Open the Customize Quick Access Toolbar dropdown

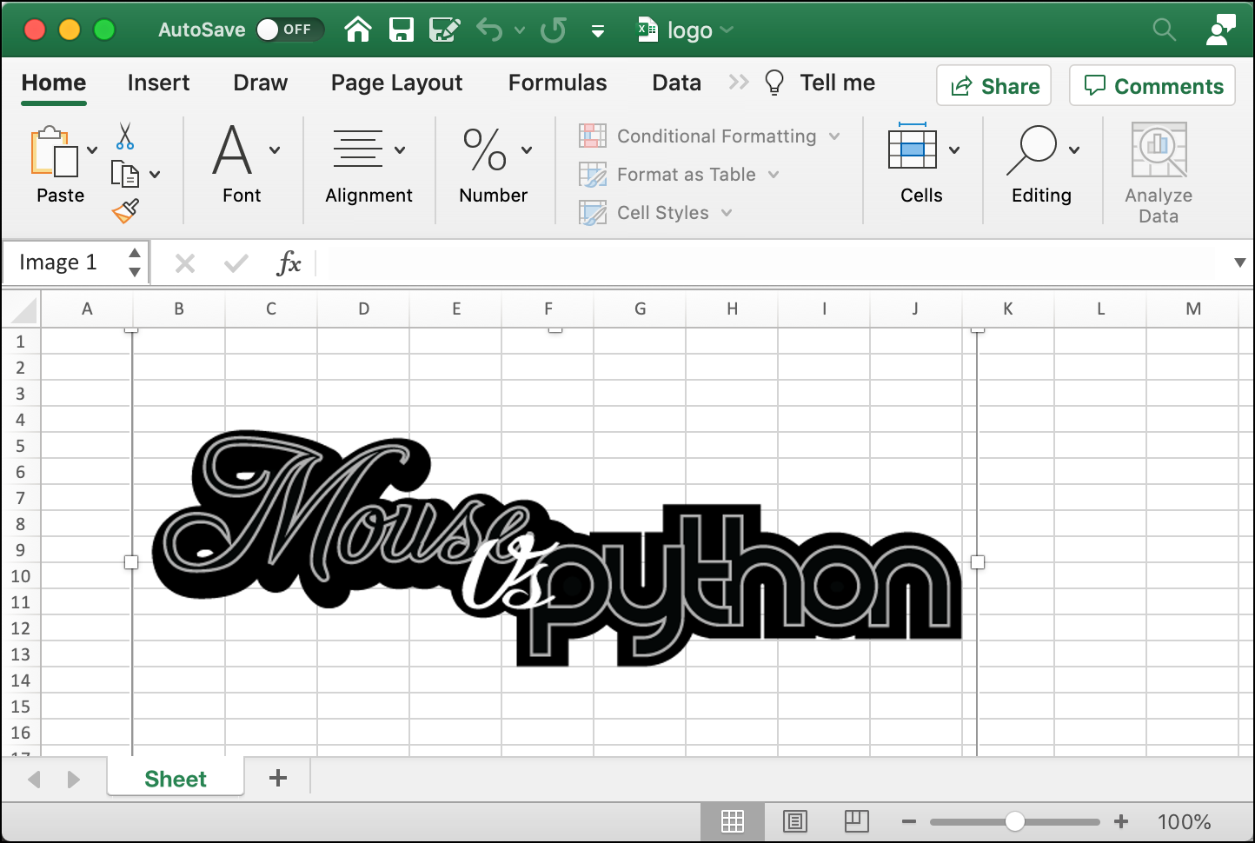coord(598,31)
